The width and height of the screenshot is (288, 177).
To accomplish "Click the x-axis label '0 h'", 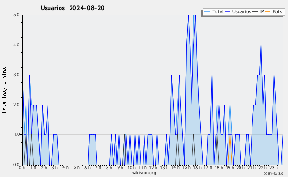I will pos(22,167).
